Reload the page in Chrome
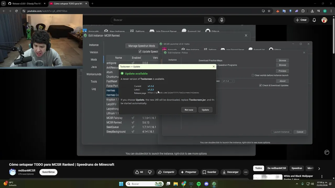The height and width of the screenshot is (188, 335). 16,11
